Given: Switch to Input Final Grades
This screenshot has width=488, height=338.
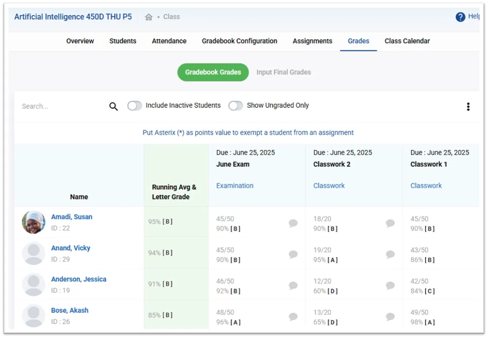Looking at the screenshot, I should click(x=284, y=72).
